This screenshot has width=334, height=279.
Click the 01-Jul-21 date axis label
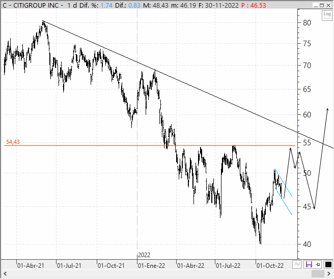69,266
